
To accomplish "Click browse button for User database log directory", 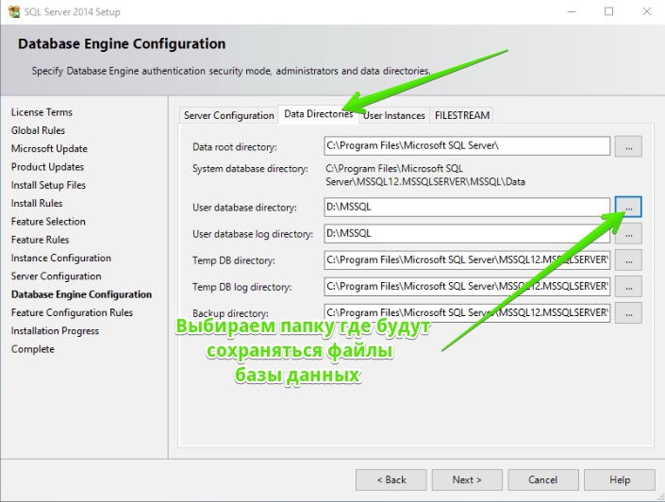I will [x=628, y=233].
